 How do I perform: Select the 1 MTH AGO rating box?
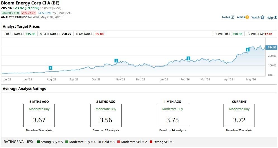tap(172, 116)
